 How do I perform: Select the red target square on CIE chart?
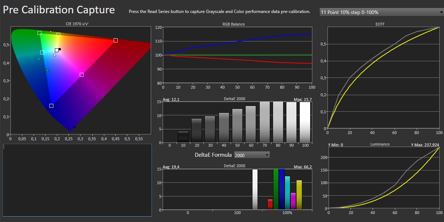pyautogui.click(x=115, y=40)
